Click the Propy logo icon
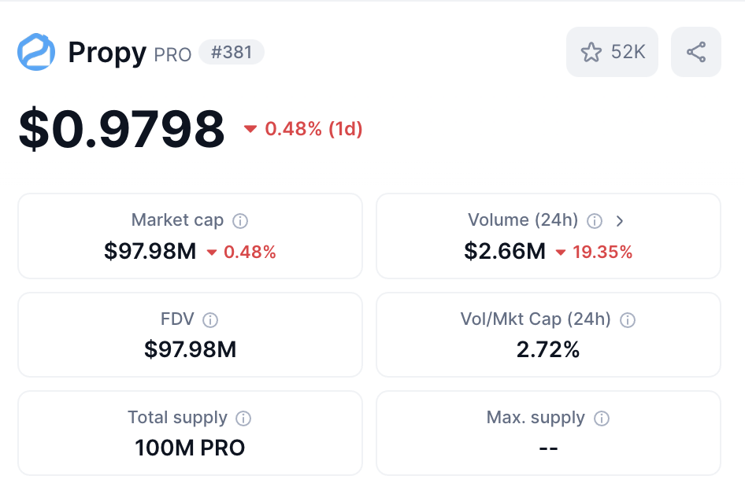This screenshot has width=745, height=483. (36, 53)
